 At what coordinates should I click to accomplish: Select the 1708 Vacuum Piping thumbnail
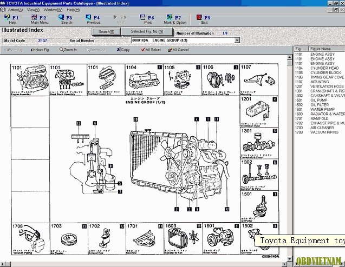[x=30, y=239]
